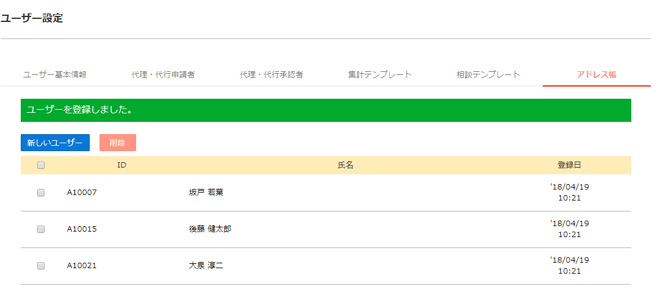This screenshot has width=663, height=295.
Task: Click the 登録日 column header
Action: pyautogui.click(x=570, y=165)
